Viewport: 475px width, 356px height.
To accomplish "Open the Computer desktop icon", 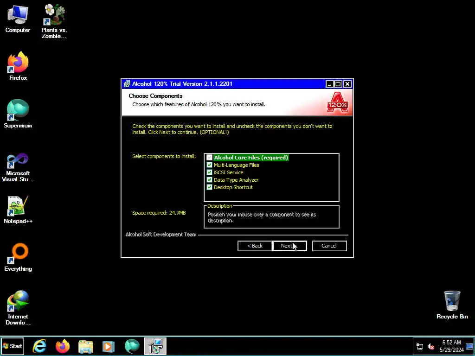I will pyautogui.click(x=18, y=19).
